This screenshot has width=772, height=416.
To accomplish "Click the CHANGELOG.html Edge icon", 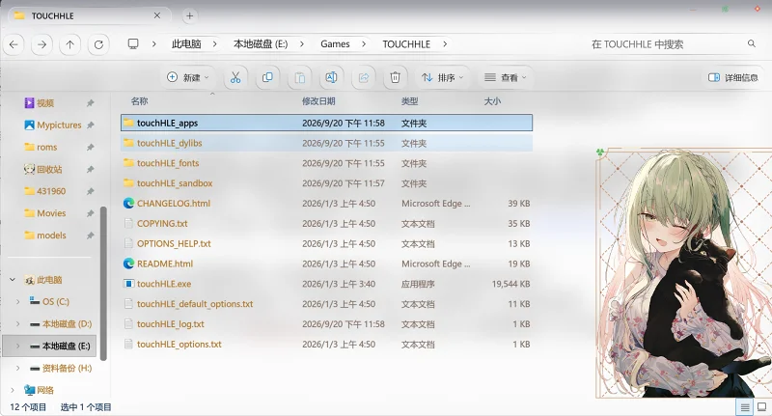I will pyautogui.click(x=128, y=204).
